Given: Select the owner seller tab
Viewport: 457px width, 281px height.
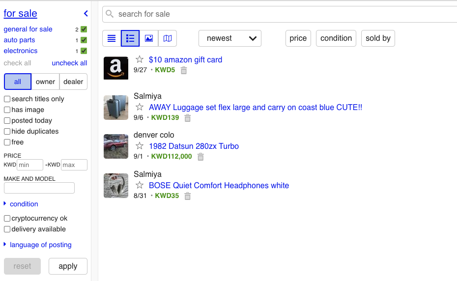Looking at the screenshot, I should tap(45, 82).
